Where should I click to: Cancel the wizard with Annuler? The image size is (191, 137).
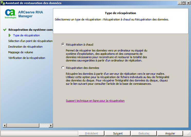(x=170, y=133)
